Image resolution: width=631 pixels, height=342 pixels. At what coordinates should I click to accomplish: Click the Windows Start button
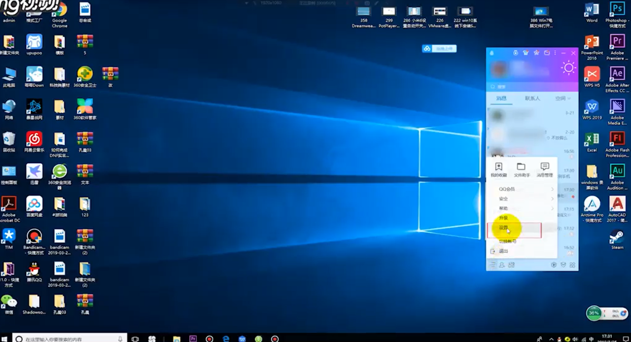(x=4, y=339)
